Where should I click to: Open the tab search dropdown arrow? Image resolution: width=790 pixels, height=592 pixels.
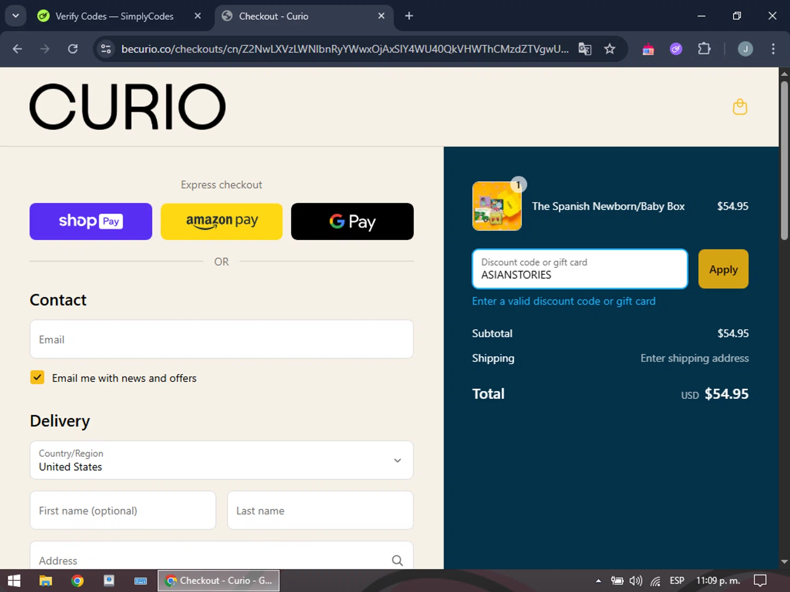tap(15, 16)
